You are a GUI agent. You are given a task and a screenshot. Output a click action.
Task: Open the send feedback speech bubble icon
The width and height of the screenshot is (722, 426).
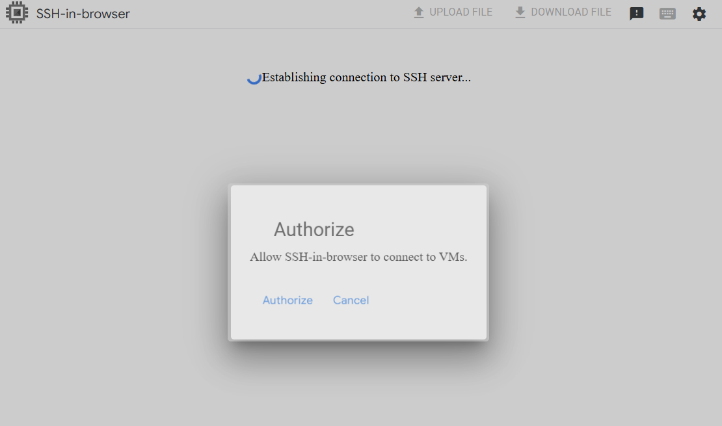pyautogui.click(x=636, y=14)
